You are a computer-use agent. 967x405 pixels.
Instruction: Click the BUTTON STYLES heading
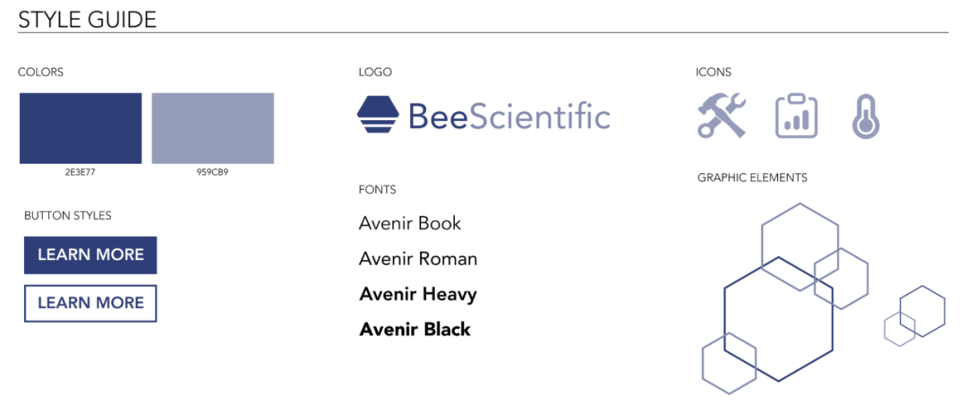click(68, 216)
